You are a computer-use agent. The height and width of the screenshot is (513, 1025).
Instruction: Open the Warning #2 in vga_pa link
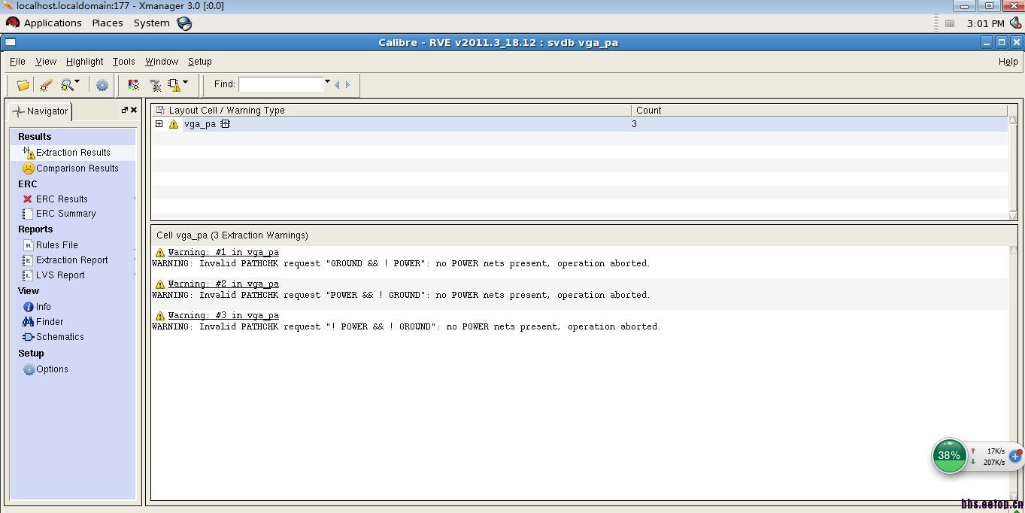[x=223, y=284]
